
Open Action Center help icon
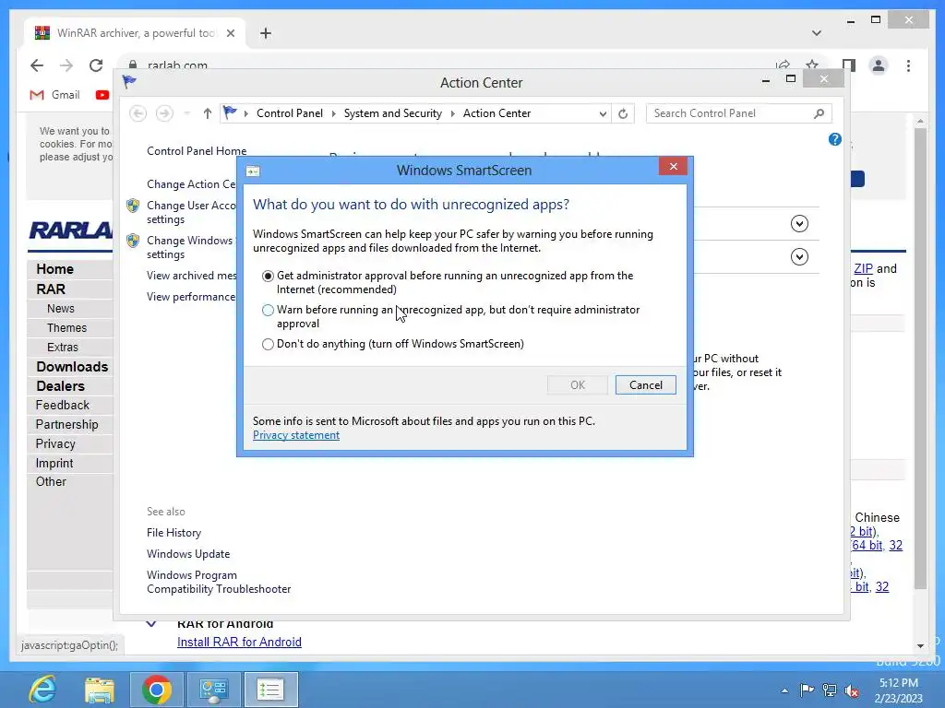click(x=834, y=140)
